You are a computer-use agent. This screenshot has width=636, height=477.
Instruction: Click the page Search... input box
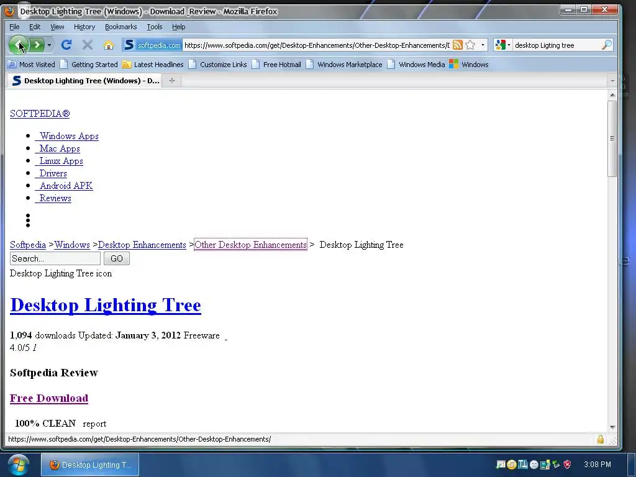(x=55, y=258)
